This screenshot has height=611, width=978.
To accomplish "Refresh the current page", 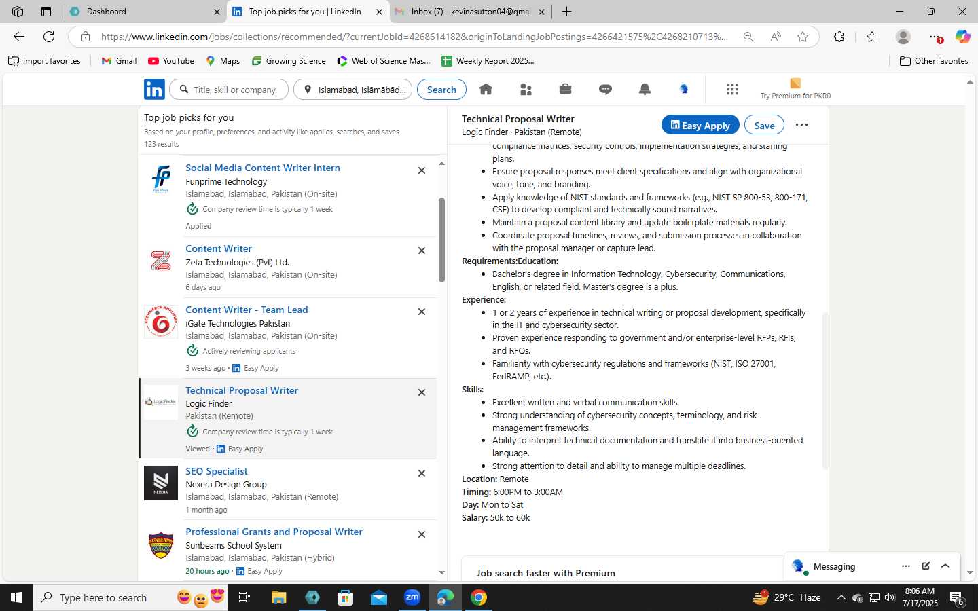I will [x=49, y=37].
